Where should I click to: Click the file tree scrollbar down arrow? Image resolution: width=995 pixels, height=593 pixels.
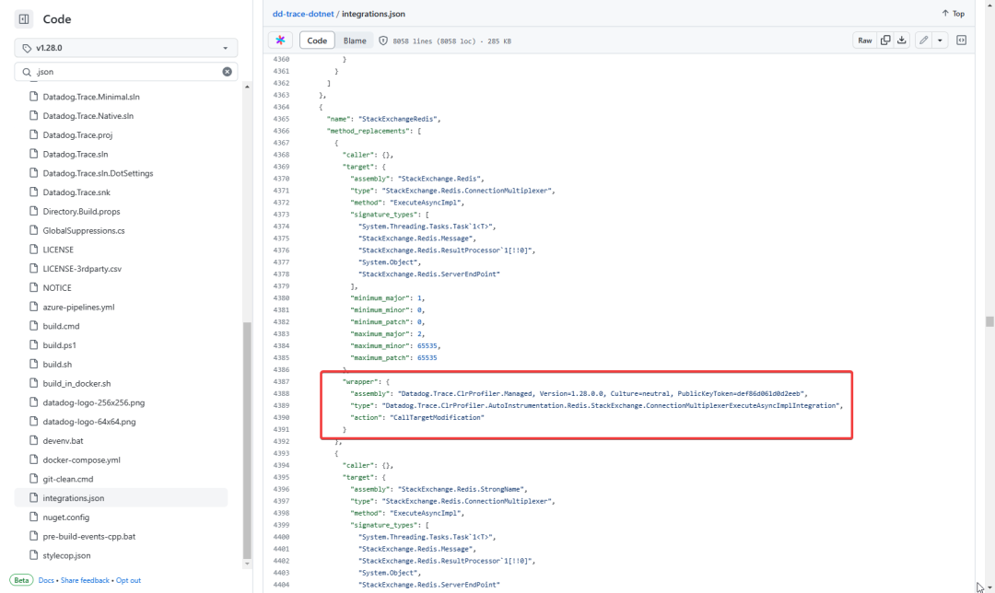(247, 564)
